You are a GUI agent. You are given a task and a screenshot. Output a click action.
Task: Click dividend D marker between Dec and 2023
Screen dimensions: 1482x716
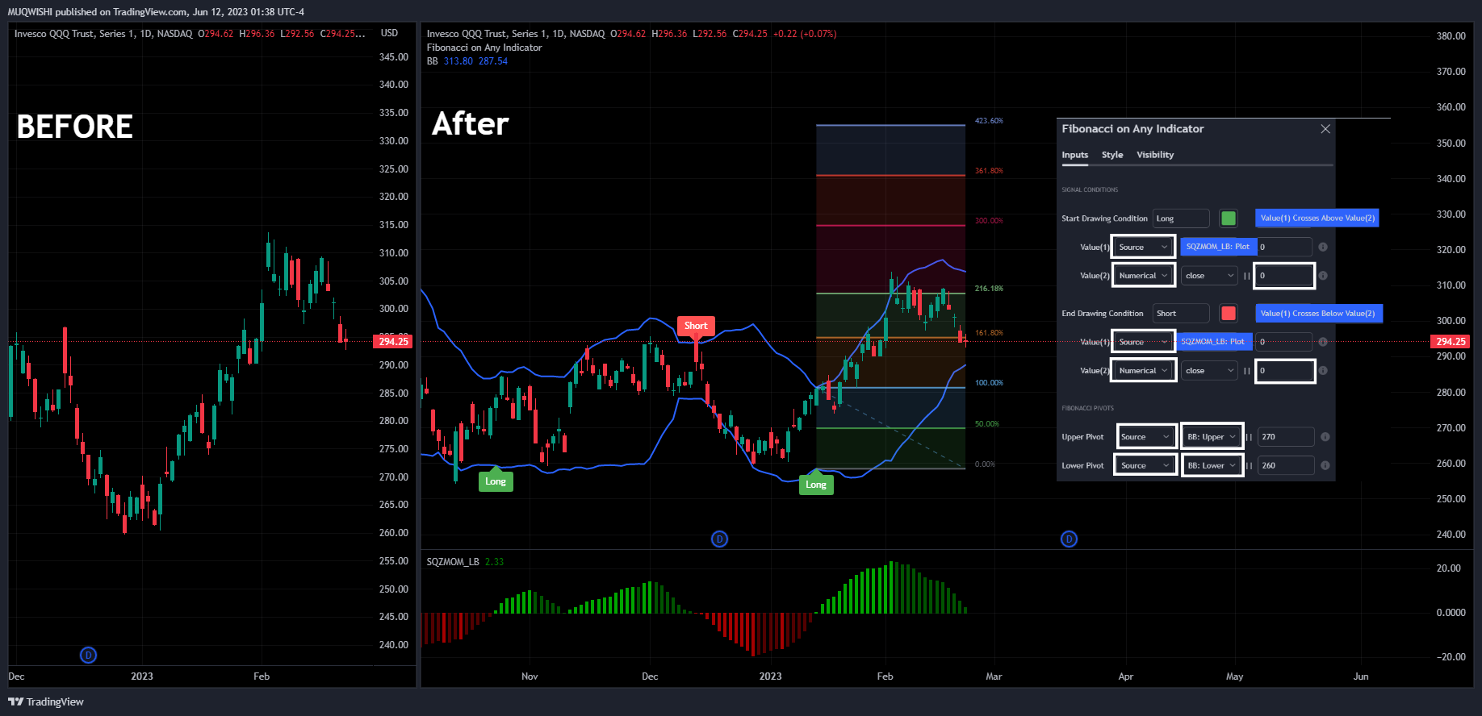[719, 539]
